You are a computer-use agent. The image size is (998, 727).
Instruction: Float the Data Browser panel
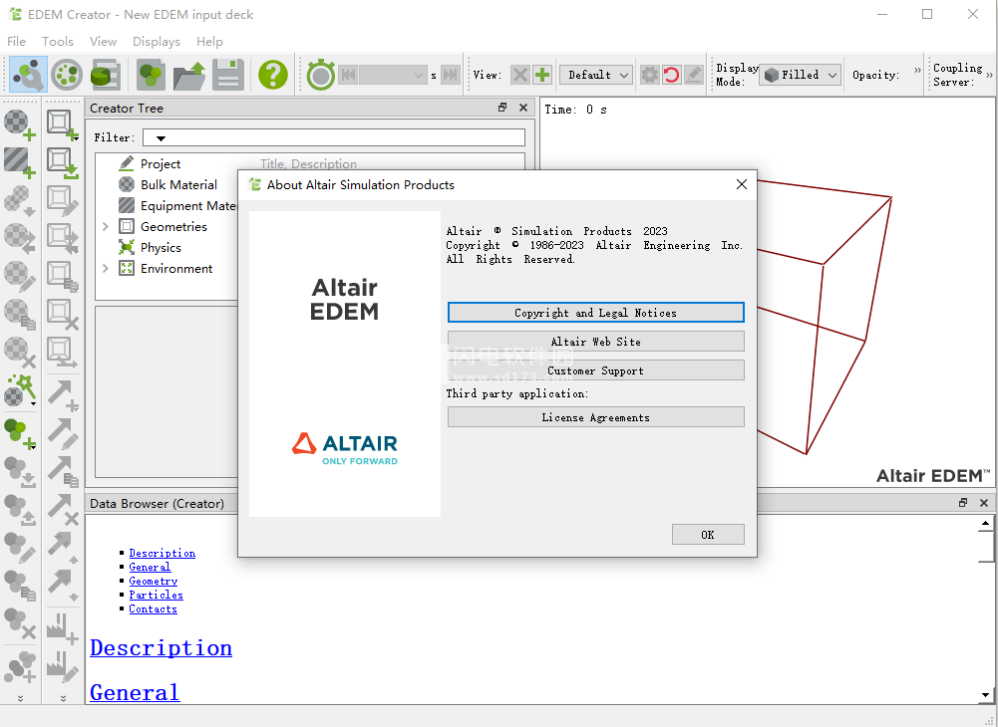pos(963,503)
